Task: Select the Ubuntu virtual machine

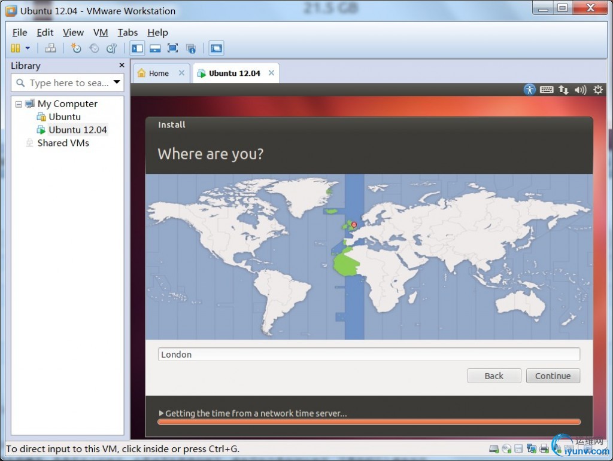Action: pyautogui.click(x=65, y=117)
